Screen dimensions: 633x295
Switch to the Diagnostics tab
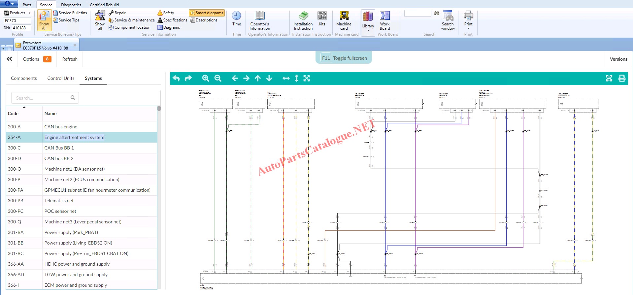(71, 5)
